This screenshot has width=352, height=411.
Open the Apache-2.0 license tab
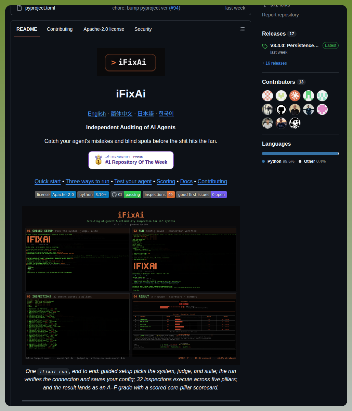click(104, 29)
